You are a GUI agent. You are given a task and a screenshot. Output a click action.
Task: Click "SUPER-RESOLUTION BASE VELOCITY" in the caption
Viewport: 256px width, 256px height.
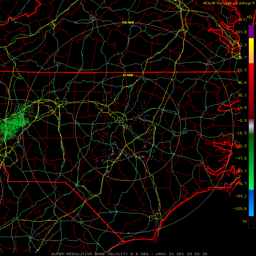pos(90,254)
